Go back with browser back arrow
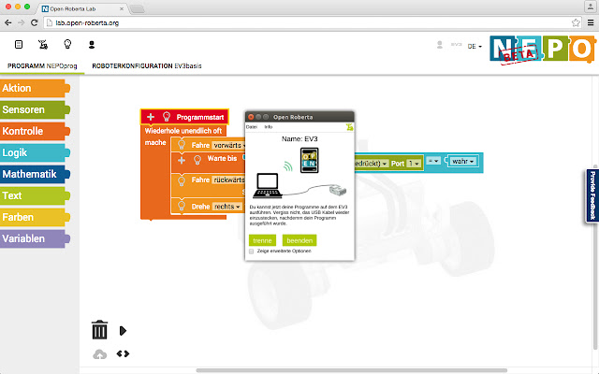This screenshot has height=374, width=599. tap(8, 22)
